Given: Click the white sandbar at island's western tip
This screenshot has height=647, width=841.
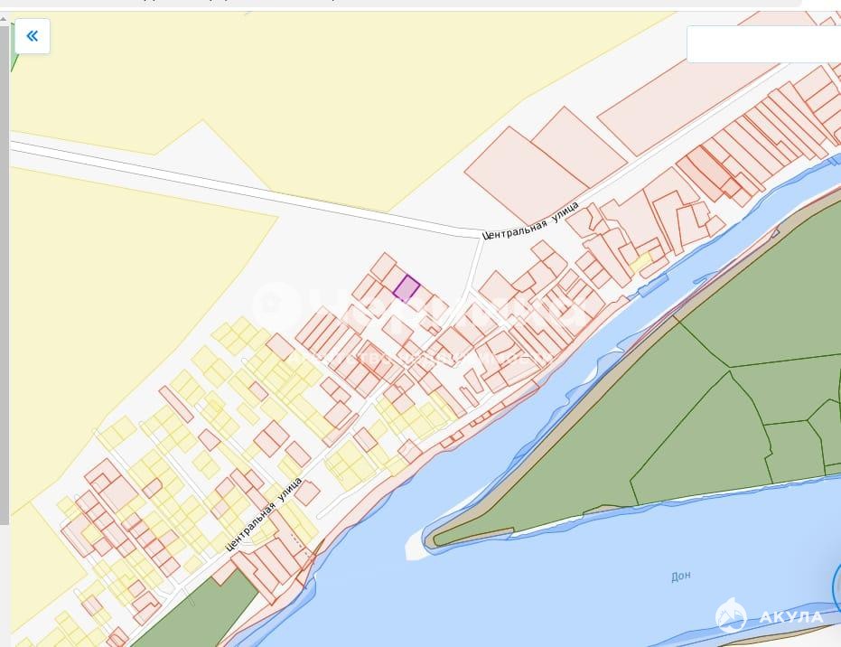Looking at the screenshot, I should [416, 540].
